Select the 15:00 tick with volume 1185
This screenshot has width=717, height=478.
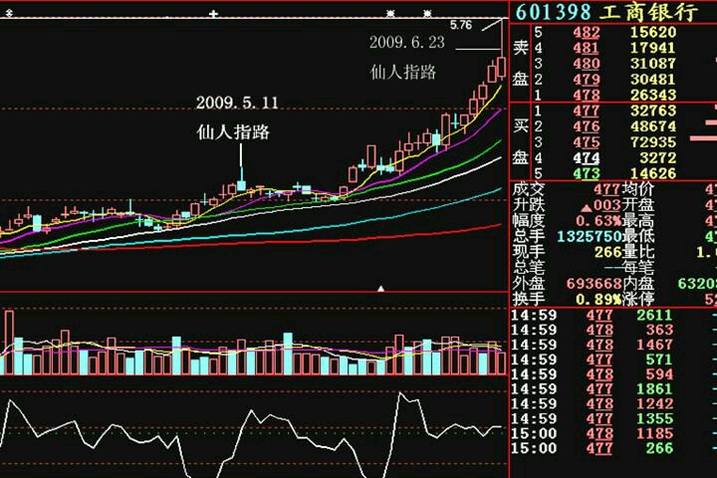613,433
